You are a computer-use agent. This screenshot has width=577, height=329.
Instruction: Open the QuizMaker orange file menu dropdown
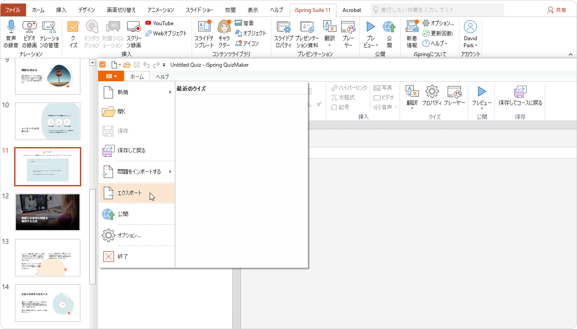pos(111,76)
